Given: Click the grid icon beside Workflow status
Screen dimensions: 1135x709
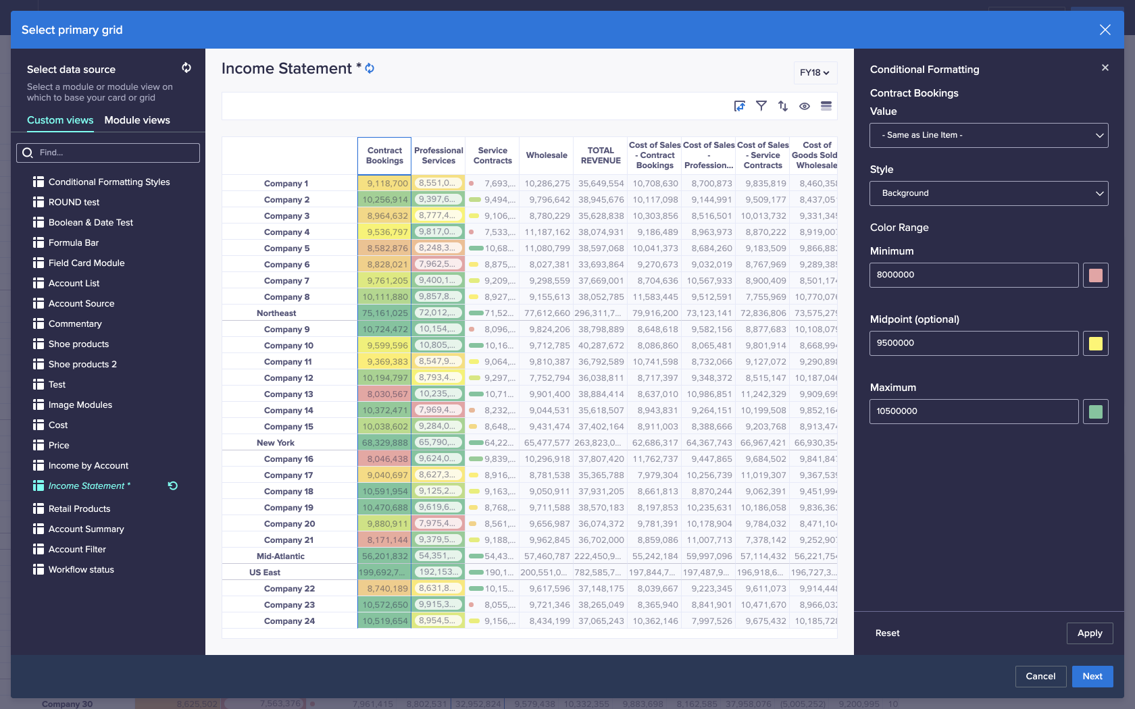Looking at the screenshot, I should tap(39, 569).
